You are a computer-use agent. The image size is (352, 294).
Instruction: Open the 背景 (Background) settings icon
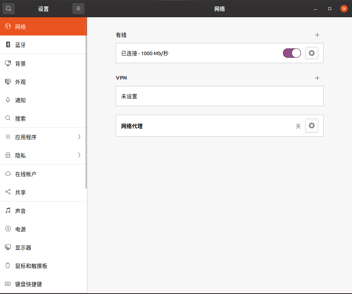[x=8, y=63]
